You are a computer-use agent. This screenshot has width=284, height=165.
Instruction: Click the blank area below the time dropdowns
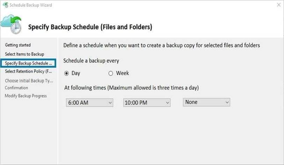pos(168,136)
